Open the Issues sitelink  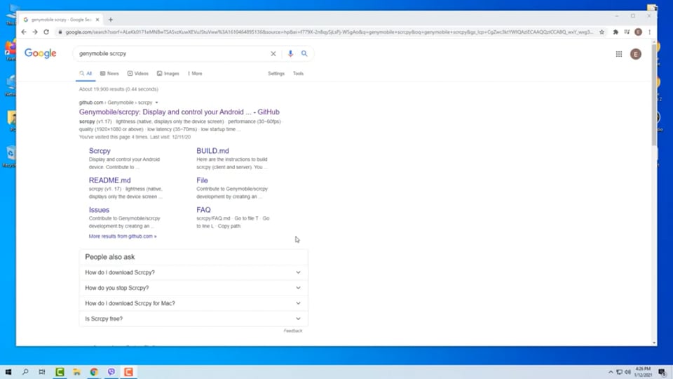(x=99, y=210)
